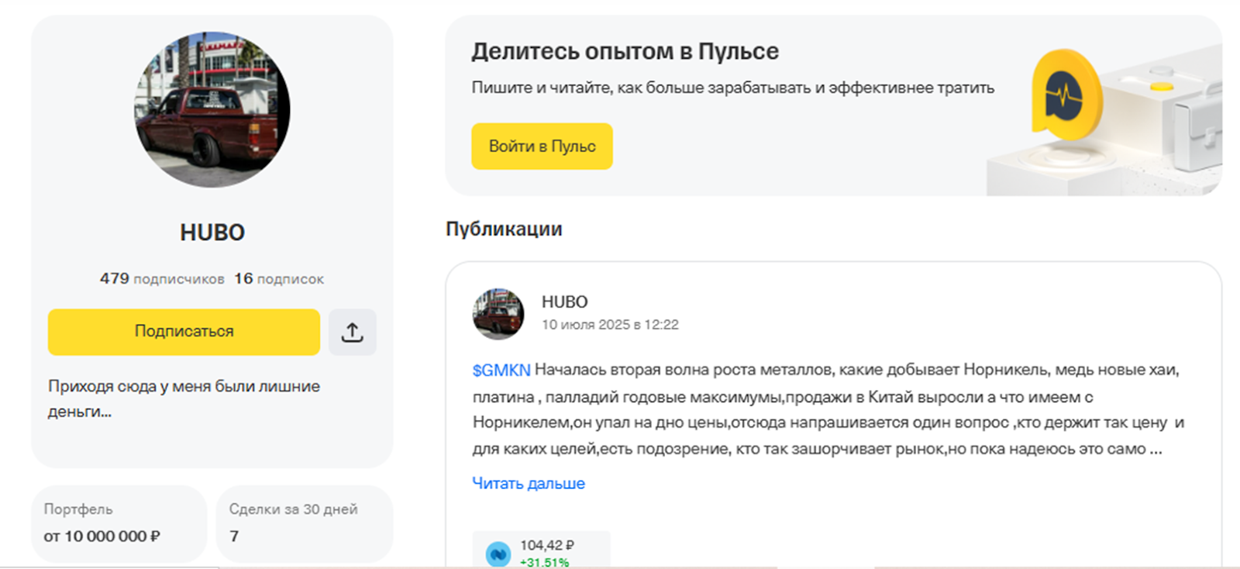This screenshot has height=569, width=1240.
Task: Click the share profile upload icon
Action: tap(352, 332)
